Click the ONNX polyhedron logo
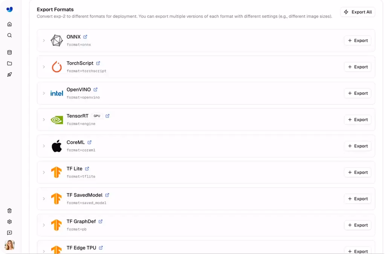 coord(57,41)
